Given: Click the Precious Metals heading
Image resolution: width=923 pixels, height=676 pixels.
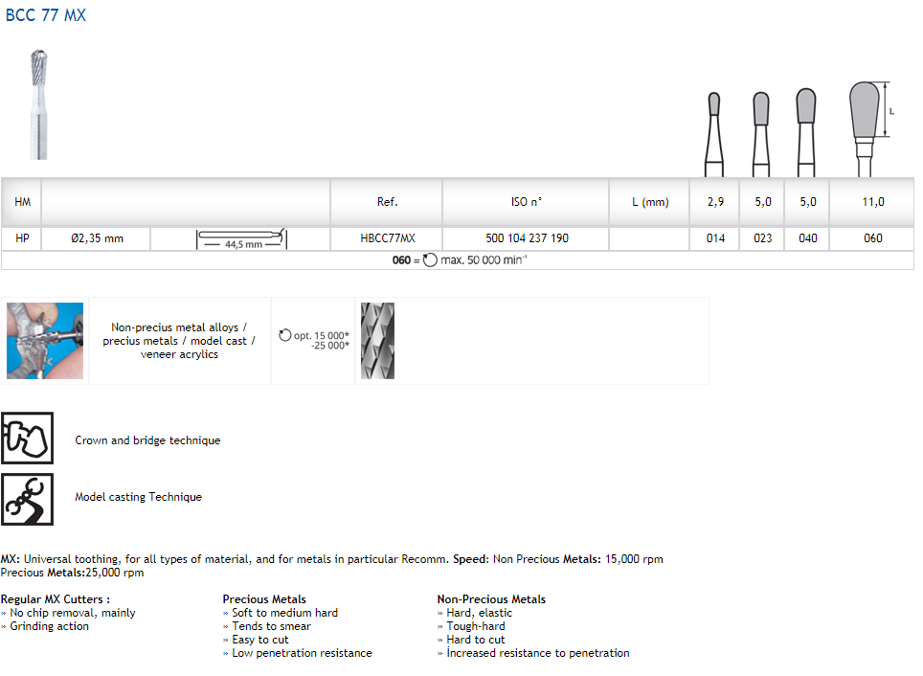Looking at the screenshot, I should 264,599.
